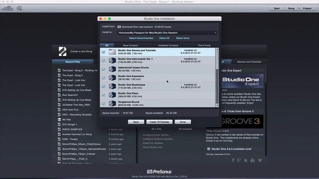
Task: Switch to the Installed Content tab
Action: click(x=168, y=45)
